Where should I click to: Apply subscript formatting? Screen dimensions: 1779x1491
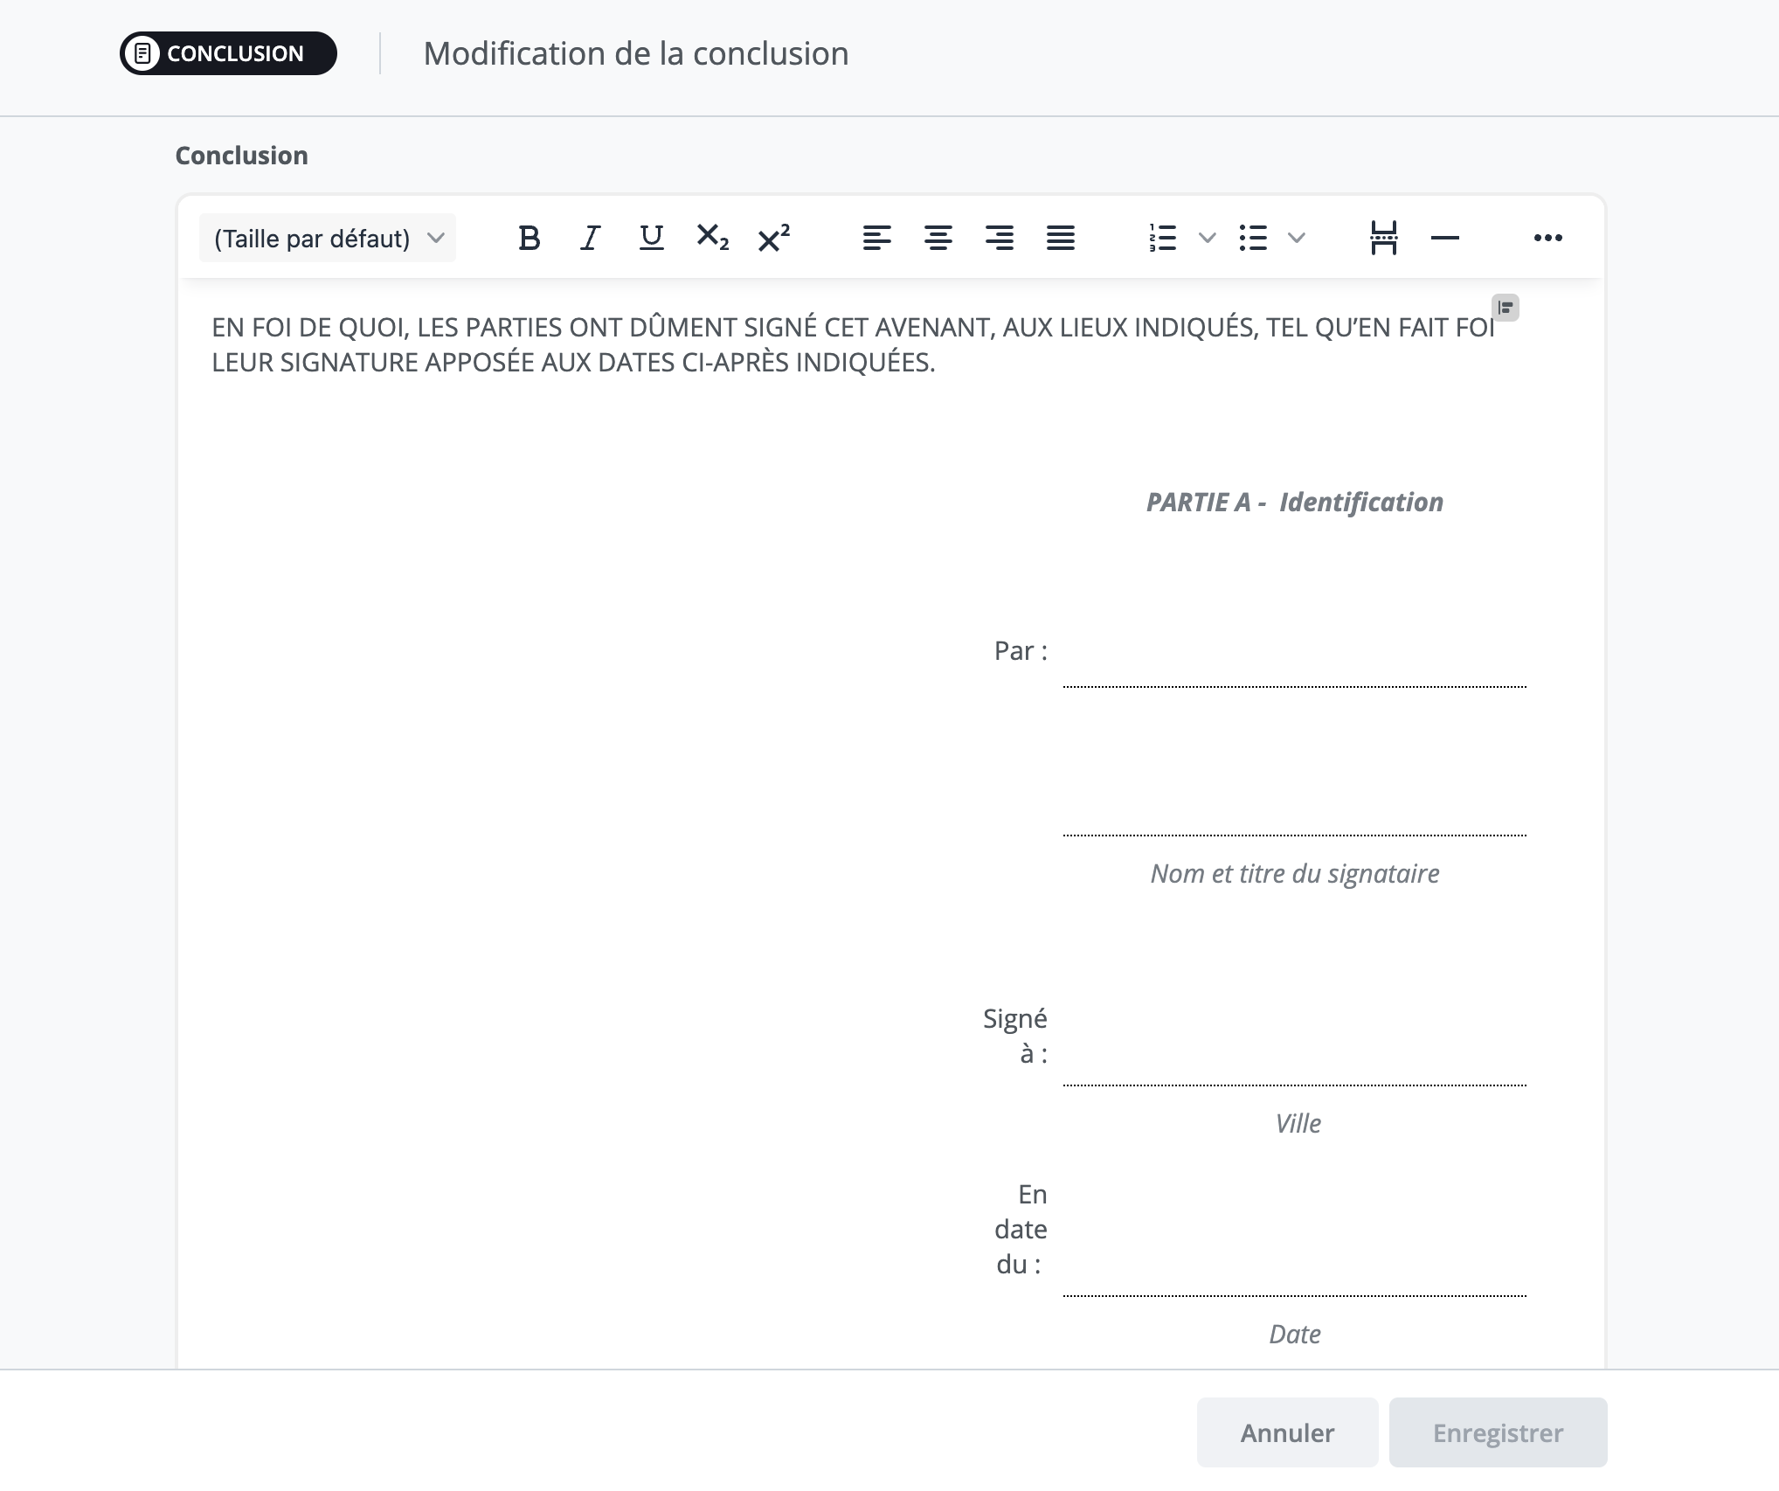(712, 238)
